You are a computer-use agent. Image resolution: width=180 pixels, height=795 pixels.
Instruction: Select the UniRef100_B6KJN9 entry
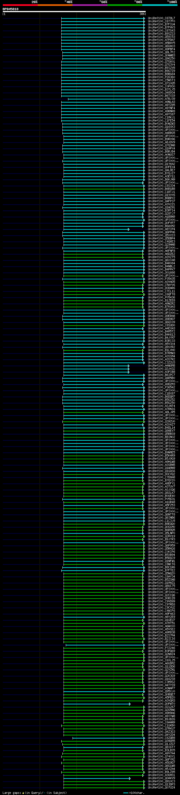(161, 180)
